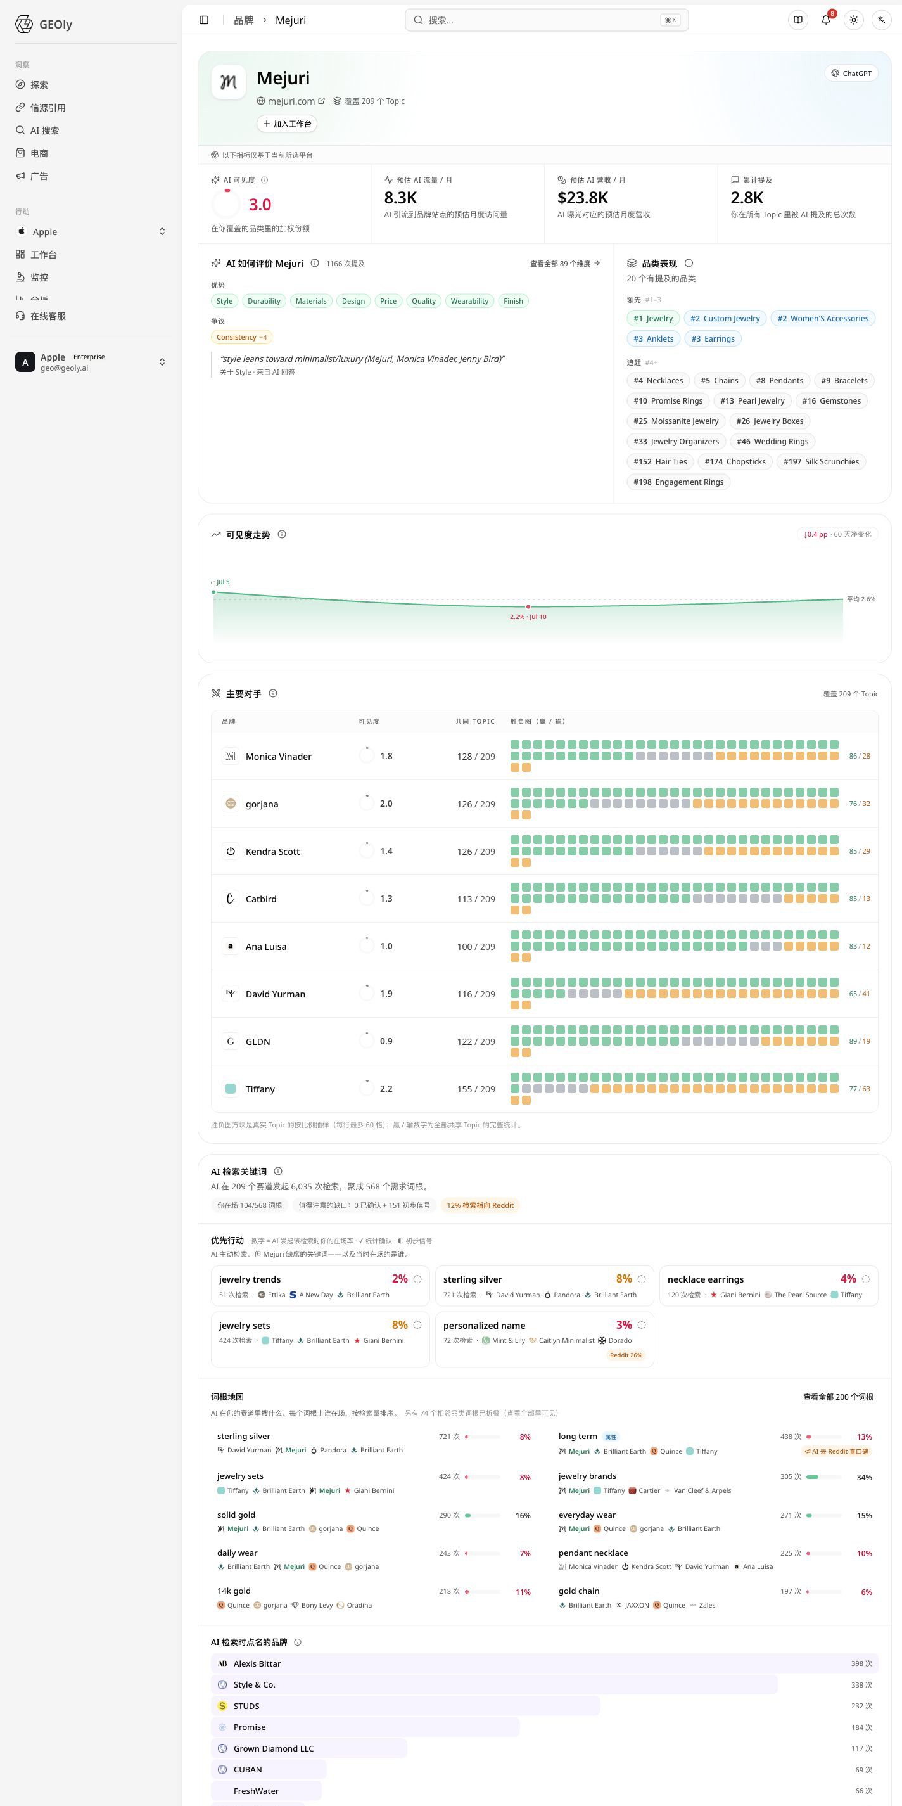Go to 信源引用 section
The width and height of the screenshot is (902, 1806).
(48, 107)
